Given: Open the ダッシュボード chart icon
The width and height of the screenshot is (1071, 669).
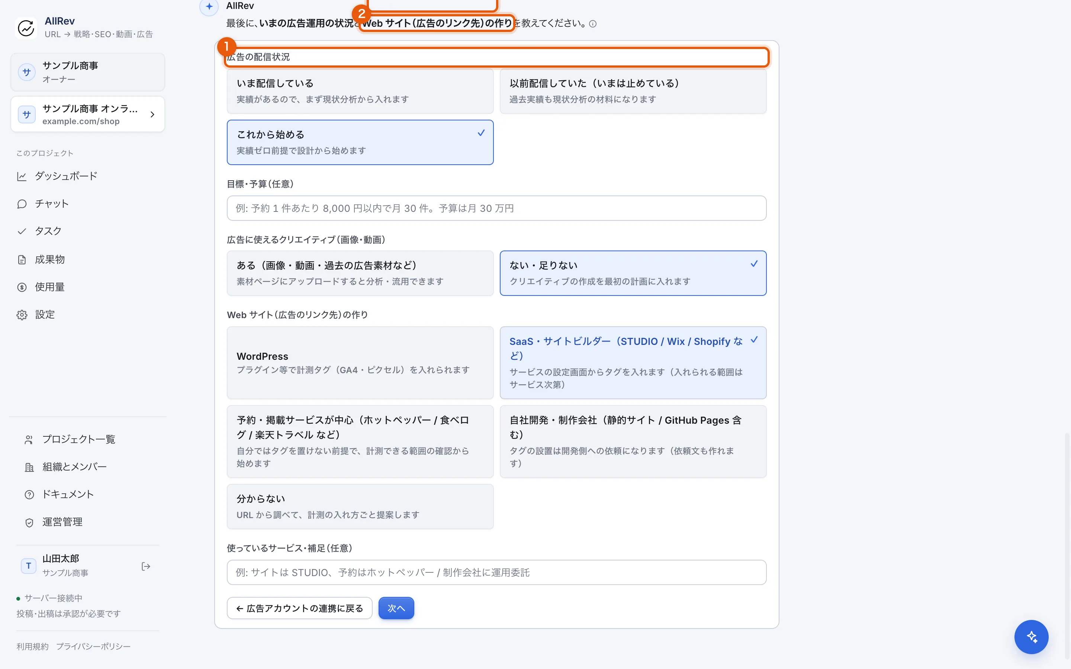Looking at the screenshot, I should 22,177.
